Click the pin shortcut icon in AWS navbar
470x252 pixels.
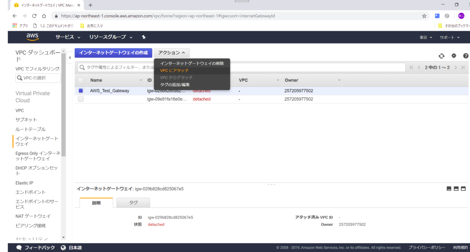point(144,37)
